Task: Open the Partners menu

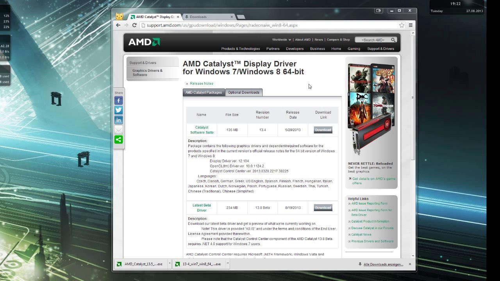Action: point(273,49)
